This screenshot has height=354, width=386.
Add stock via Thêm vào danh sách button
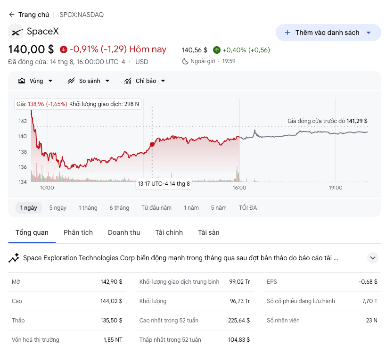[329, 33]
